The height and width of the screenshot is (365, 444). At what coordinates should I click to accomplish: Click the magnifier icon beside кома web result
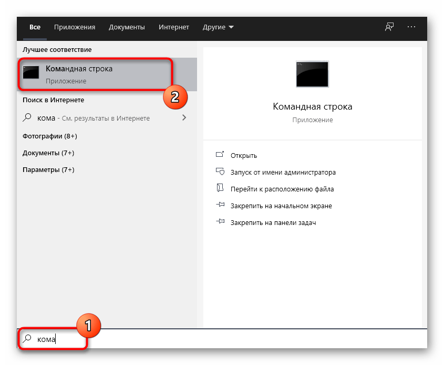27,117
